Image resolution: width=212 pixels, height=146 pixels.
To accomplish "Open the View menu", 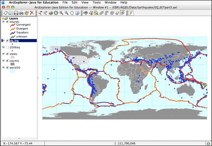I will 85,2.
